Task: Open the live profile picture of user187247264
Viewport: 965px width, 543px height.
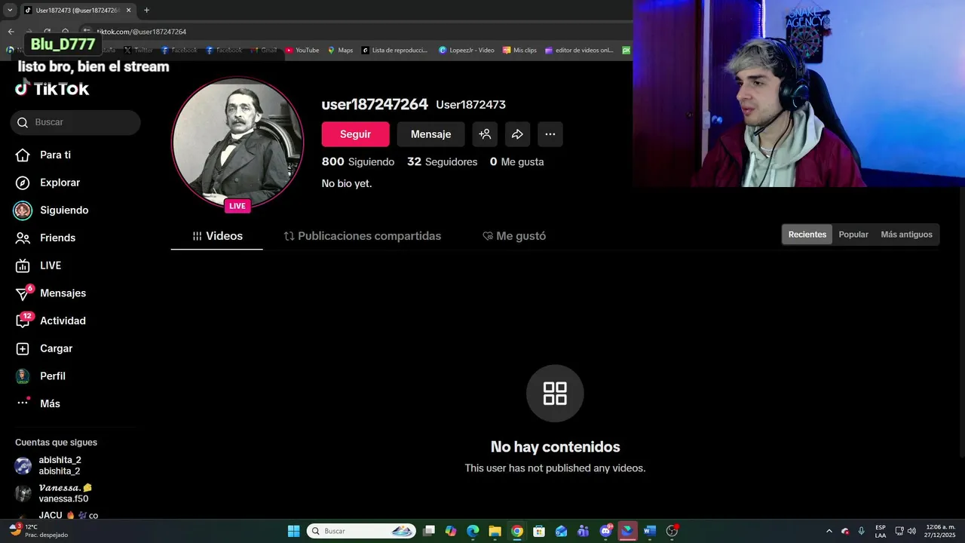Action: point(237,142)
